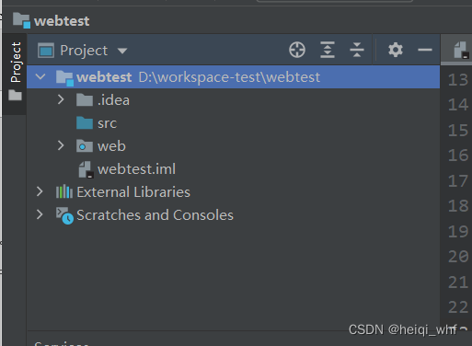Viewport: 472px width, 346px height.
Task: Click webtest breadcrumb in navigation bar
Action: (62, 21)
